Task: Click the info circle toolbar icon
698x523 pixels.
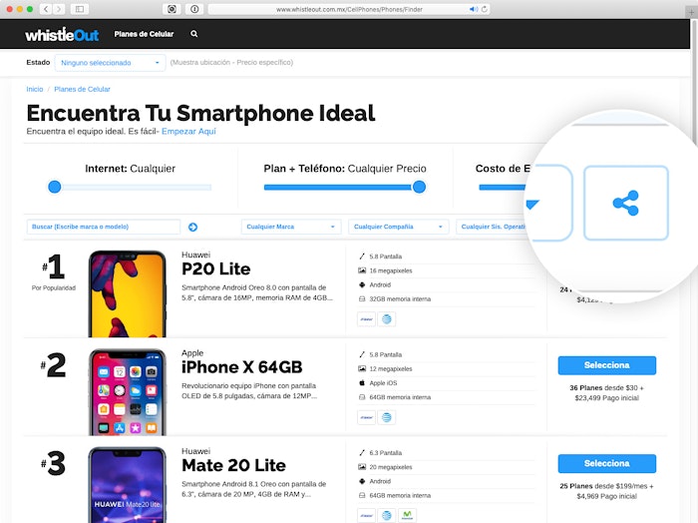Action: (194, 9)
